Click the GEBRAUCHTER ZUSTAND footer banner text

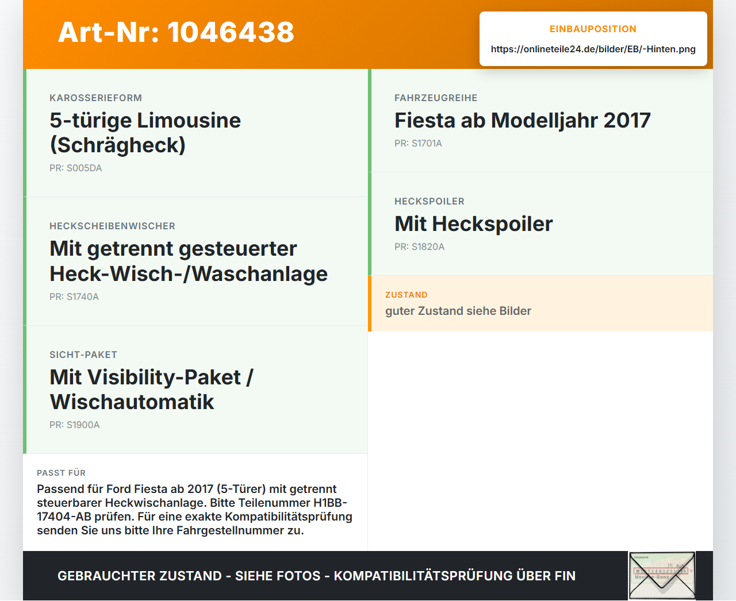click(x=316, y=576)
